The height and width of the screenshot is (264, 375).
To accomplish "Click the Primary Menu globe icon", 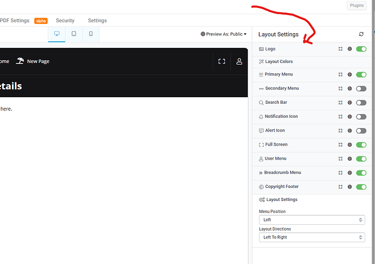I will [x=349, y=74].
